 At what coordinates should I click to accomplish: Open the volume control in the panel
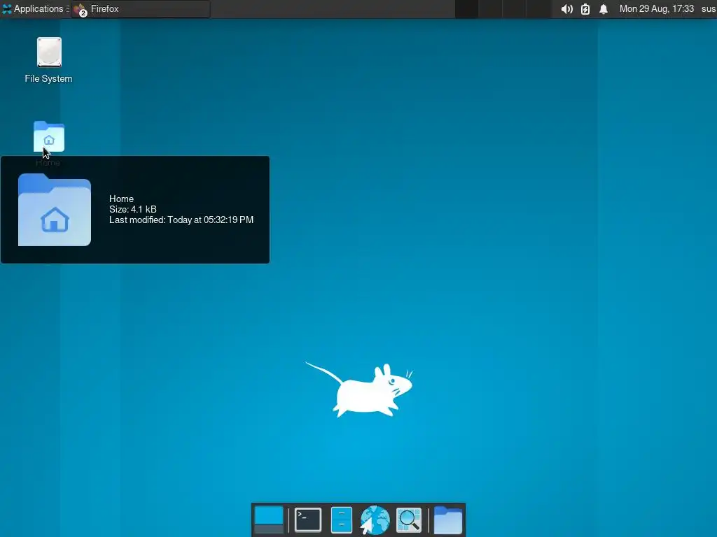(x=566, y=9)
